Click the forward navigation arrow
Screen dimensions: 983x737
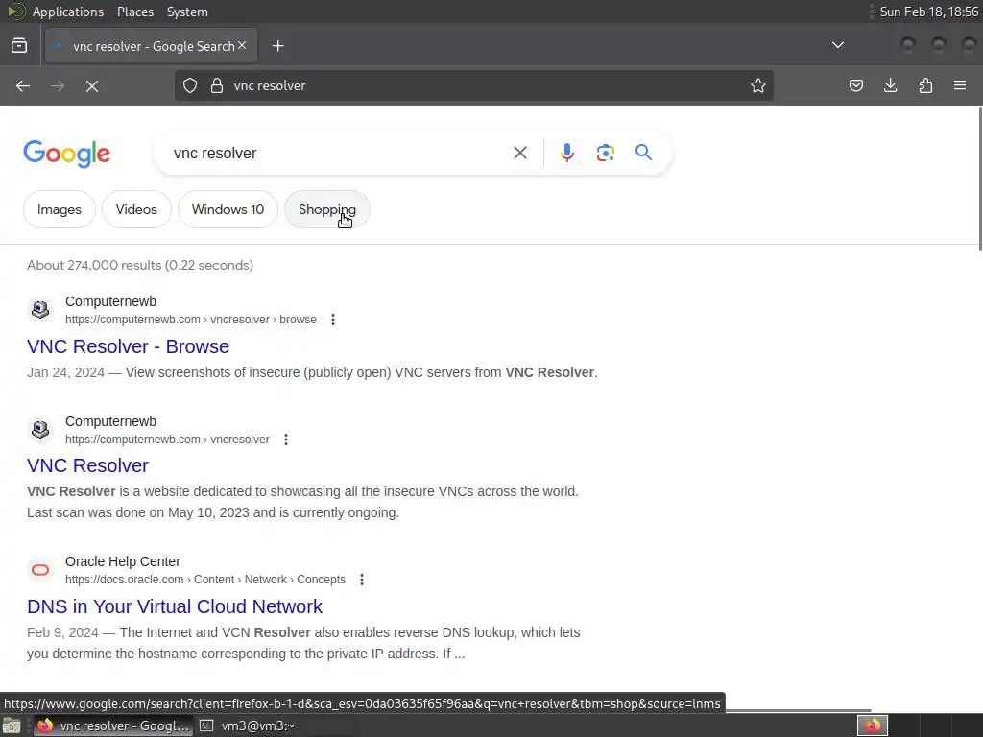click(x=57, y=85)
